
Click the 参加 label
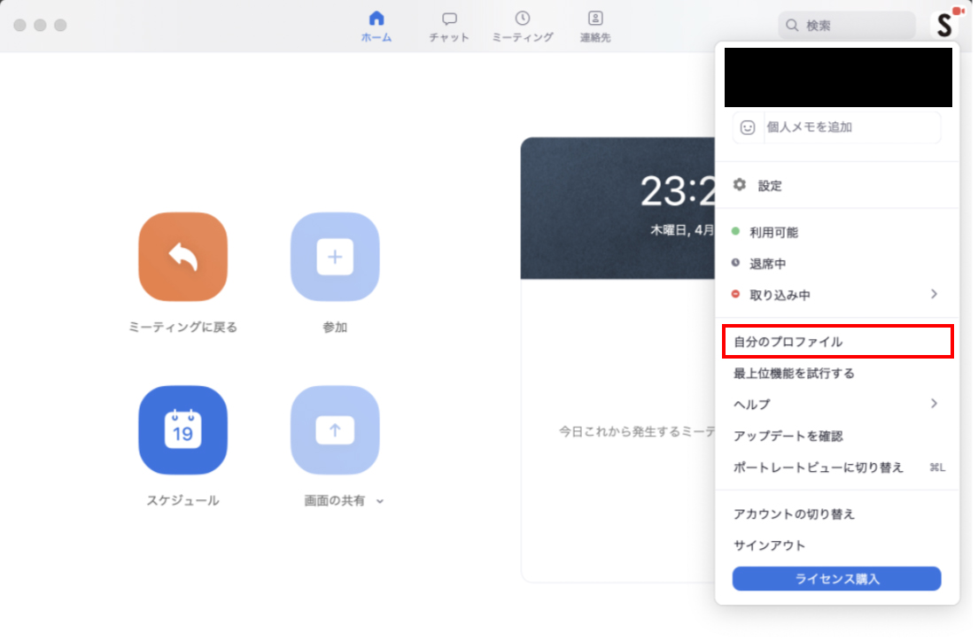[335, 327]
